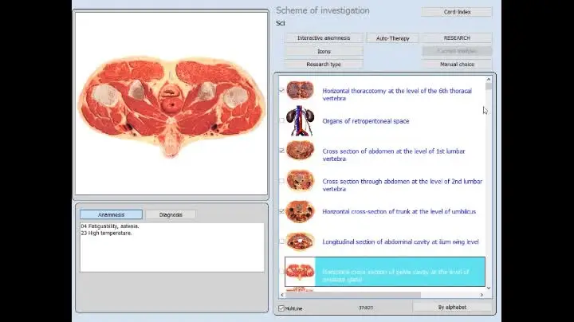Click the horizontal scrollbar thumb
The width and height of the screenshot is (574, 322).
353,295
